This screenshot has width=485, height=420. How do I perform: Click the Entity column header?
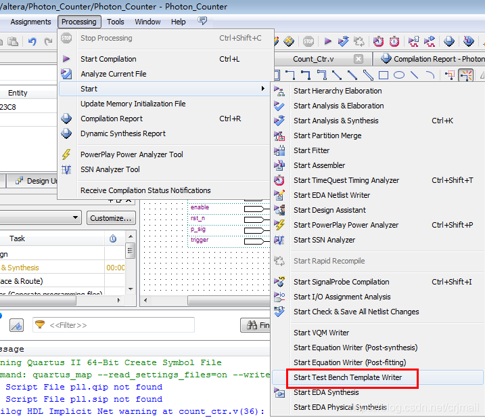point(18,93)
